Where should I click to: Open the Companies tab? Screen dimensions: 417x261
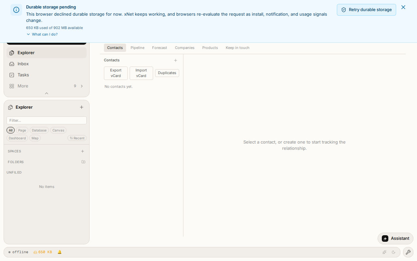[x=185, y=48]
